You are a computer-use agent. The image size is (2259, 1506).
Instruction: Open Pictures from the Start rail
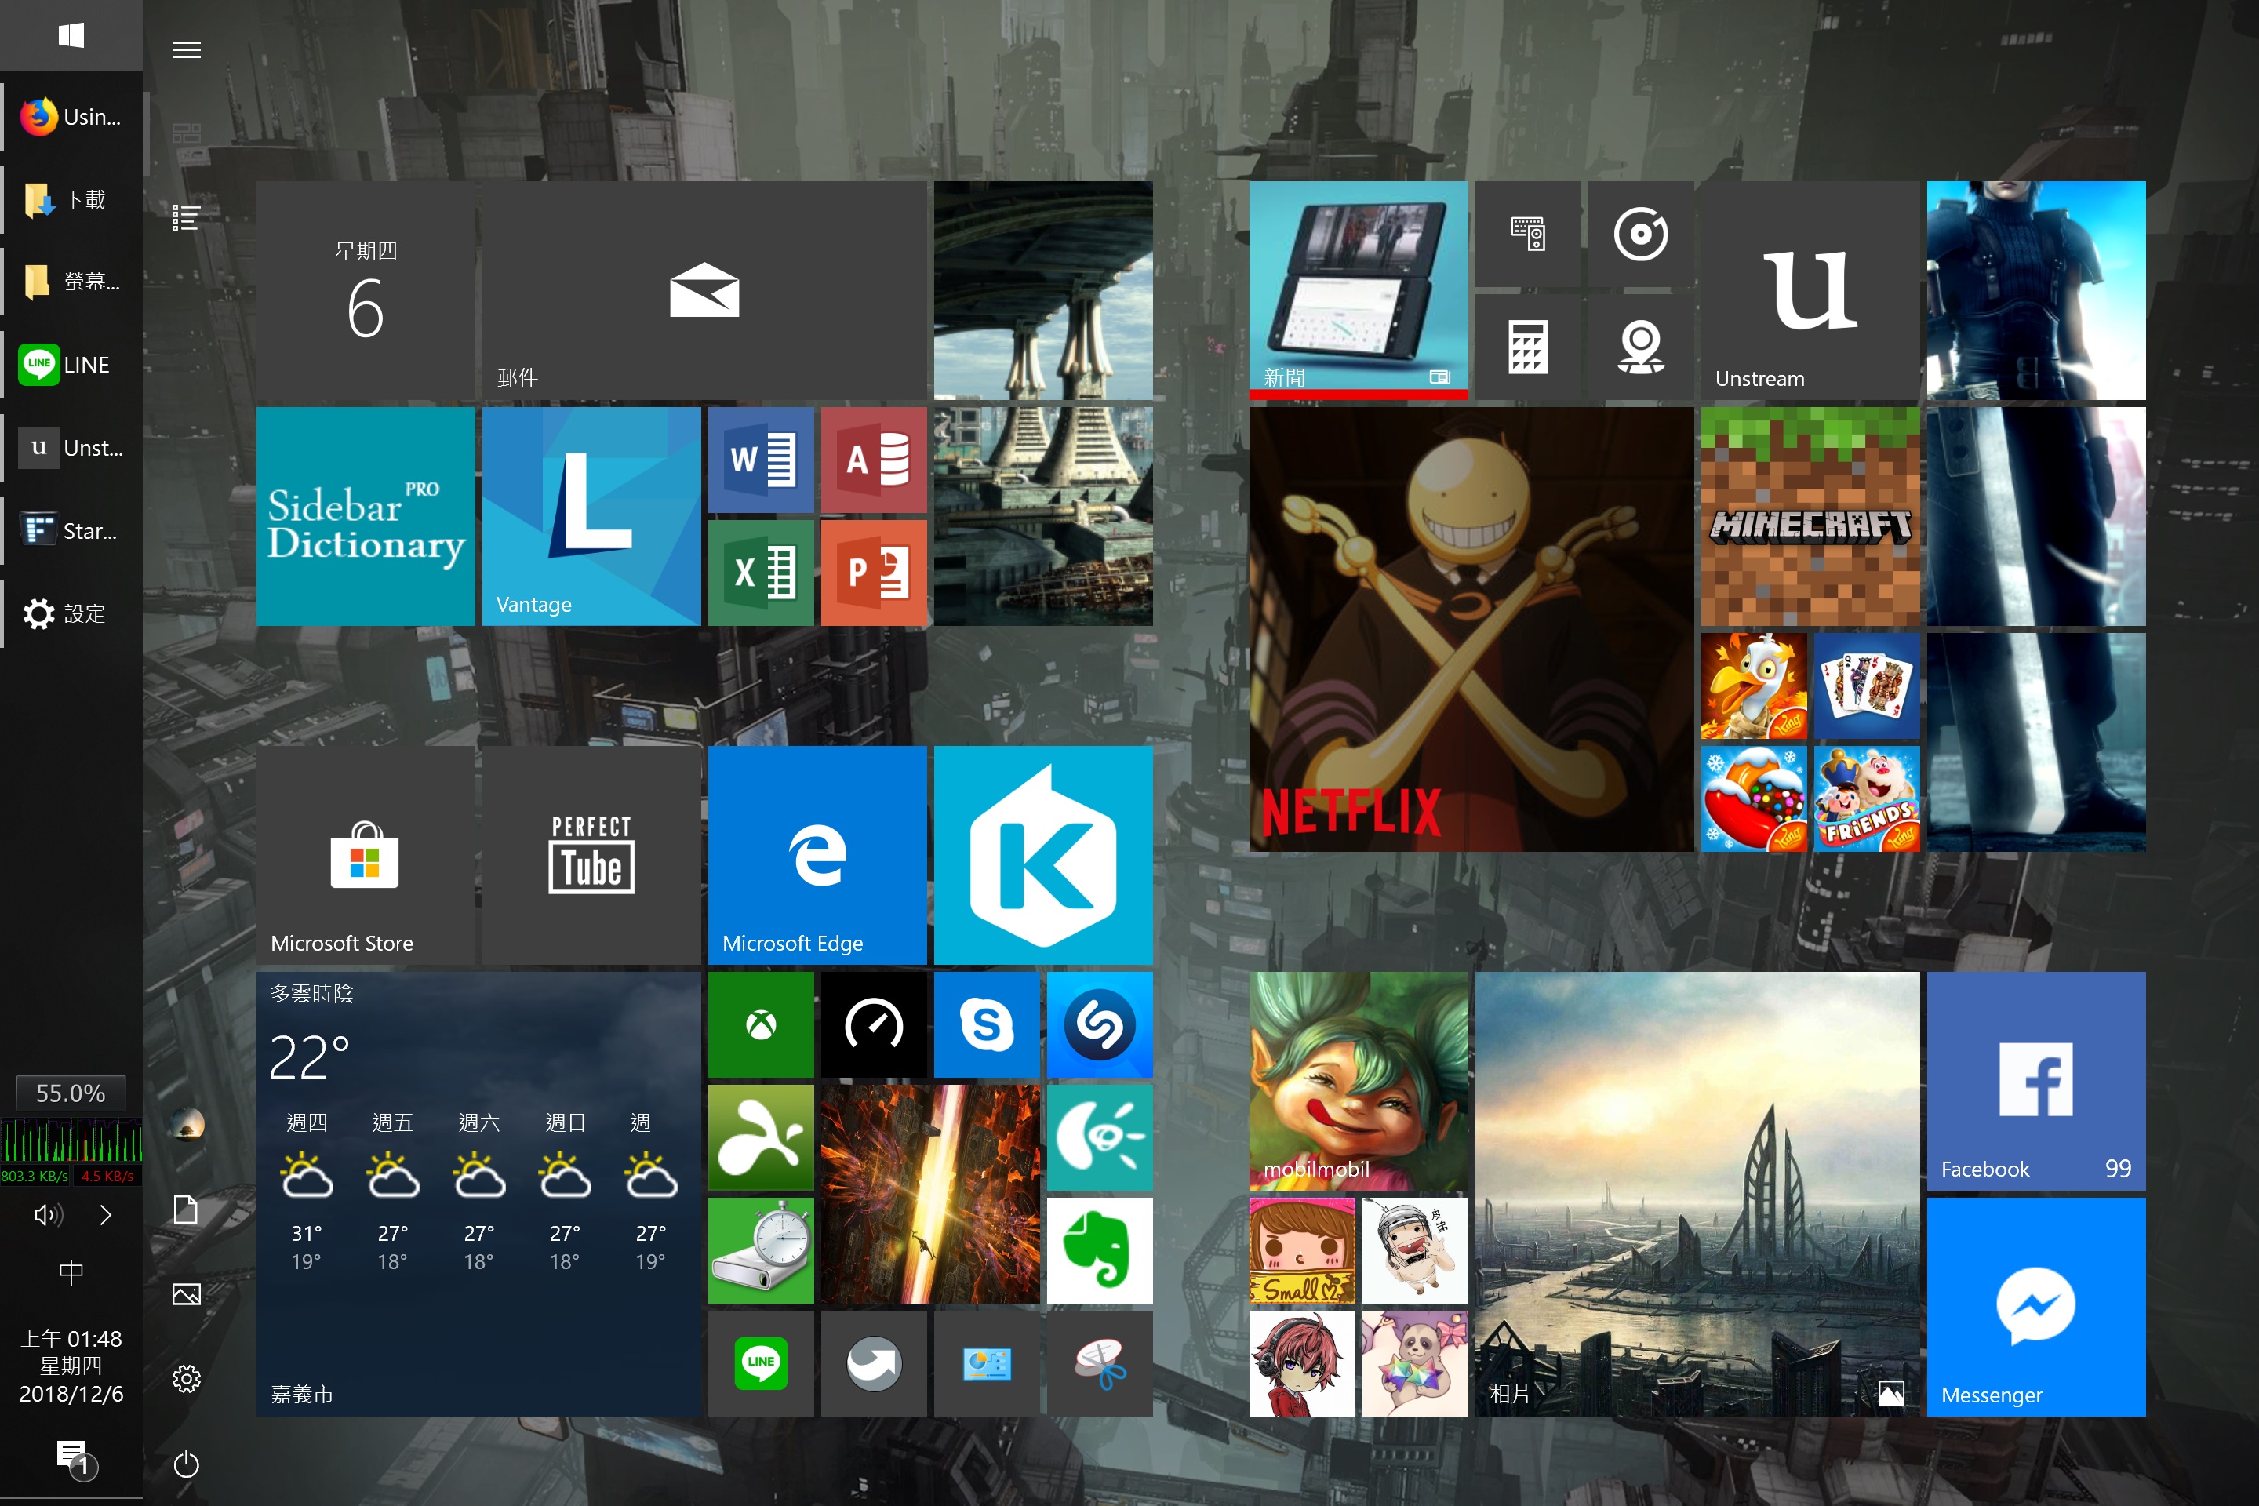pos(187,1295)
